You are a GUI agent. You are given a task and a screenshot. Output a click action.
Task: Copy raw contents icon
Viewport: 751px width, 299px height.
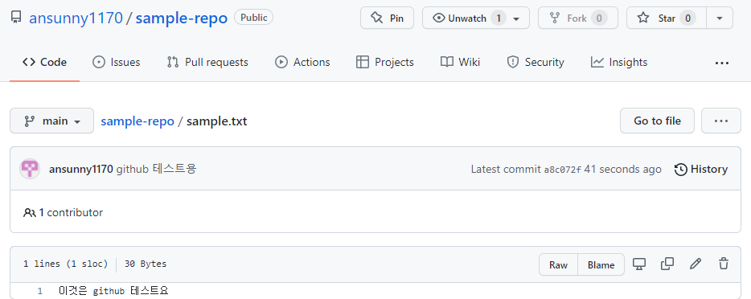pos(667,264)
